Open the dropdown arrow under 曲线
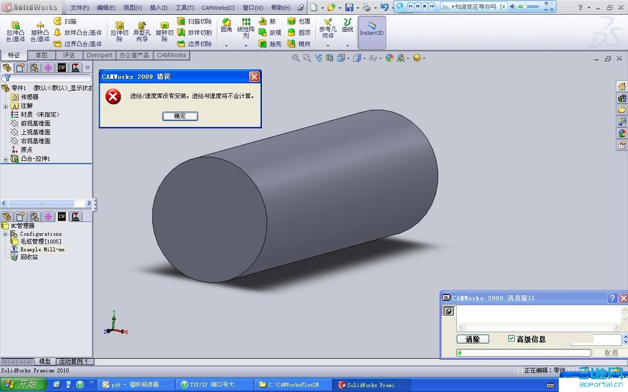Image resolution: width=628 pixels, height=392 pixels. [348, 46]
